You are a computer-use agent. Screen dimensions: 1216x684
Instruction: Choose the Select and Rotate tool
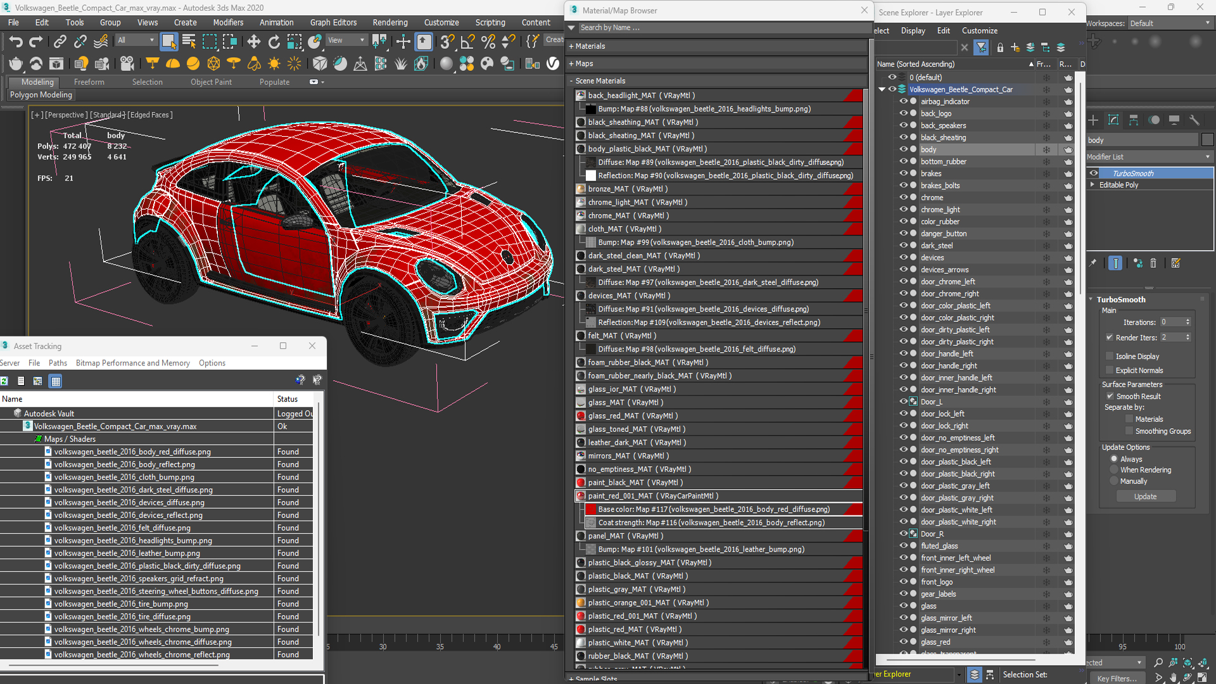[274, 42]
